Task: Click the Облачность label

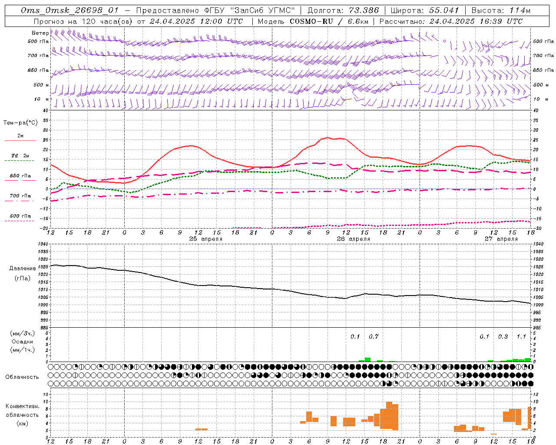Action: 22,377
